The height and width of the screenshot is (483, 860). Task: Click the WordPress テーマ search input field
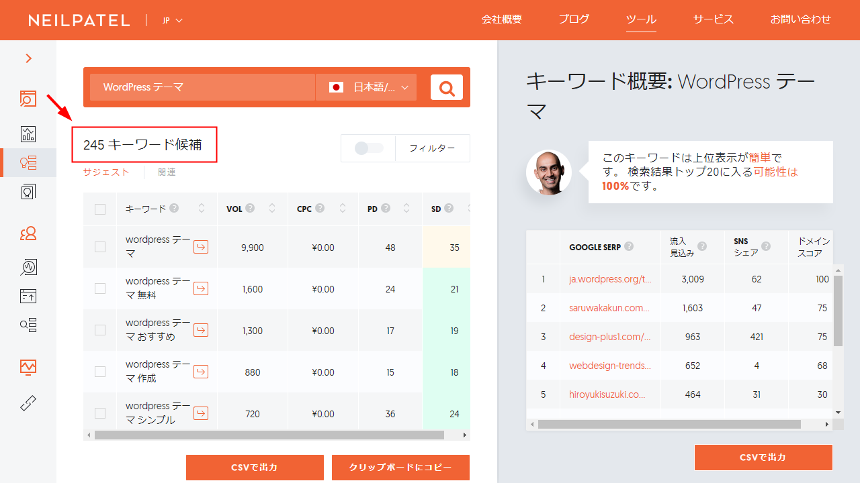pyautogui.click(x=202, y=87)
